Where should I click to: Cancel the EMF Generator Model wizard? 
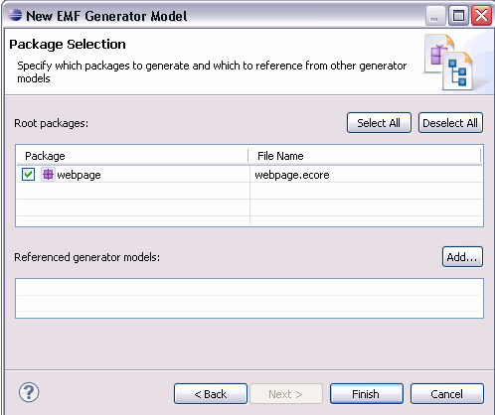point(447,394)
